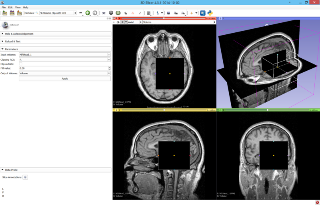The image size is (320, 205).
Task: Open the Markups module red dots icon
Action: (133, 13)
